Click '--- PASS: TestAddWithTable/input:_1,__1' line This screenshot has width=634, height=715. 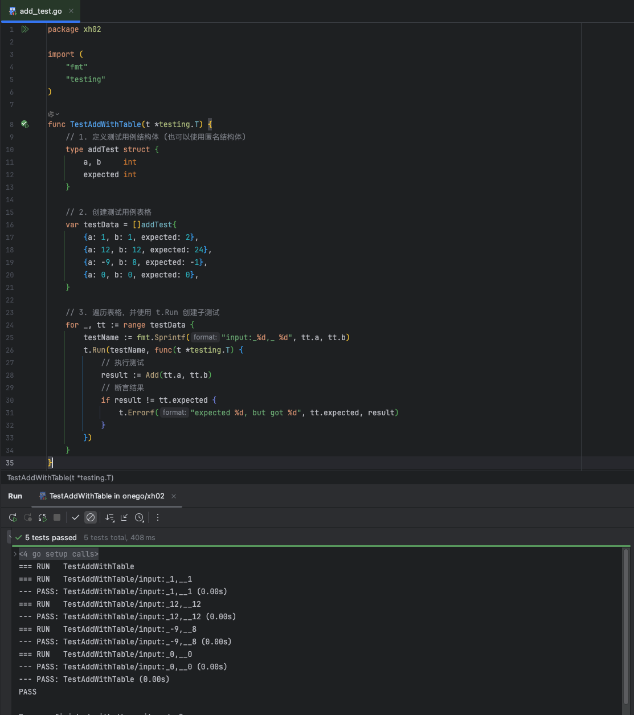point(123,591)
